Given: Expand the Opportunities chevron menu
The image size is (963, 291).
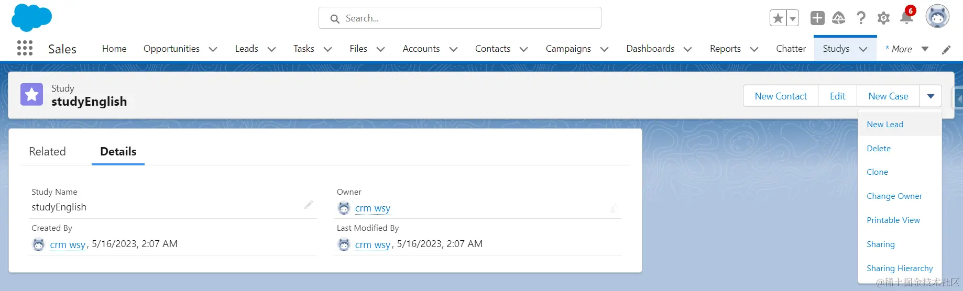Looking at the screenshot, I should 213,49.
